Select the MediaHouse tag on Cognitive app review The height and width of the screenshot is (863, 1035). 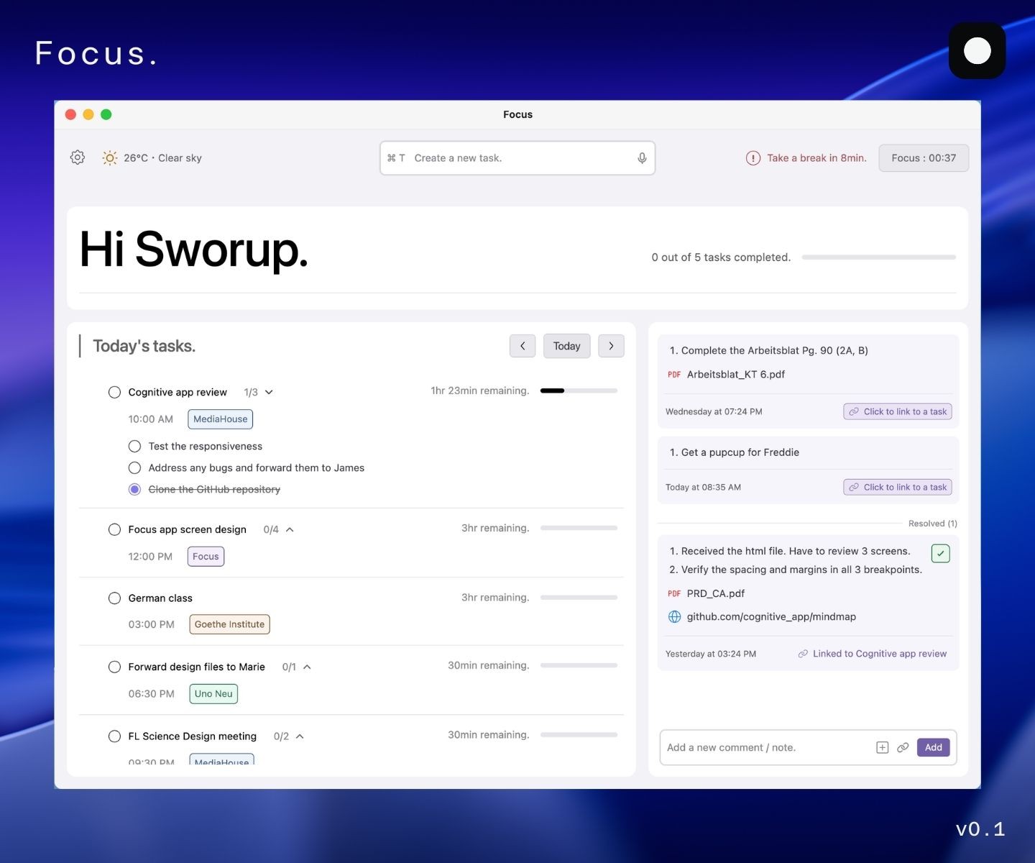coord(220,419)
